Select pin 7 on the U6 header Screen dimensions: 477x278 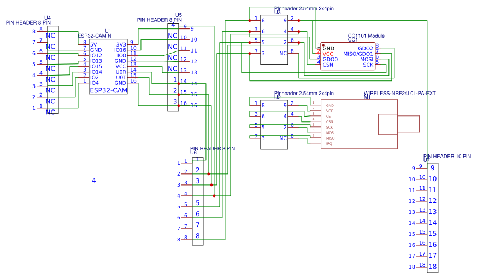(x=198, y=225)
